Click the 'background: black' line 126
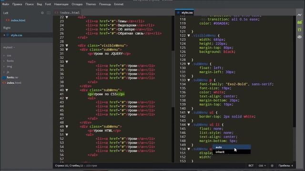305x171 pixels. (217, 52)
